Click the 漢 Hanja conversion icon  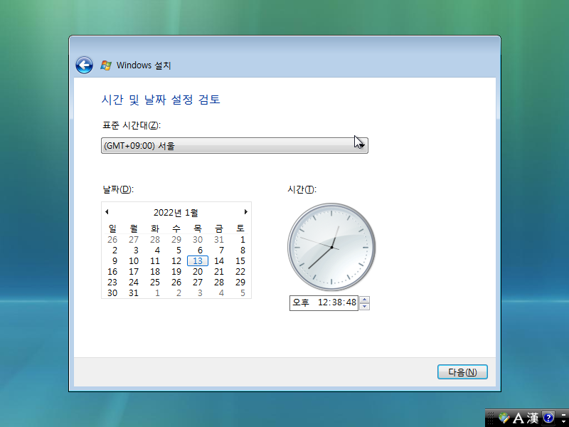[x=533, y=418]
